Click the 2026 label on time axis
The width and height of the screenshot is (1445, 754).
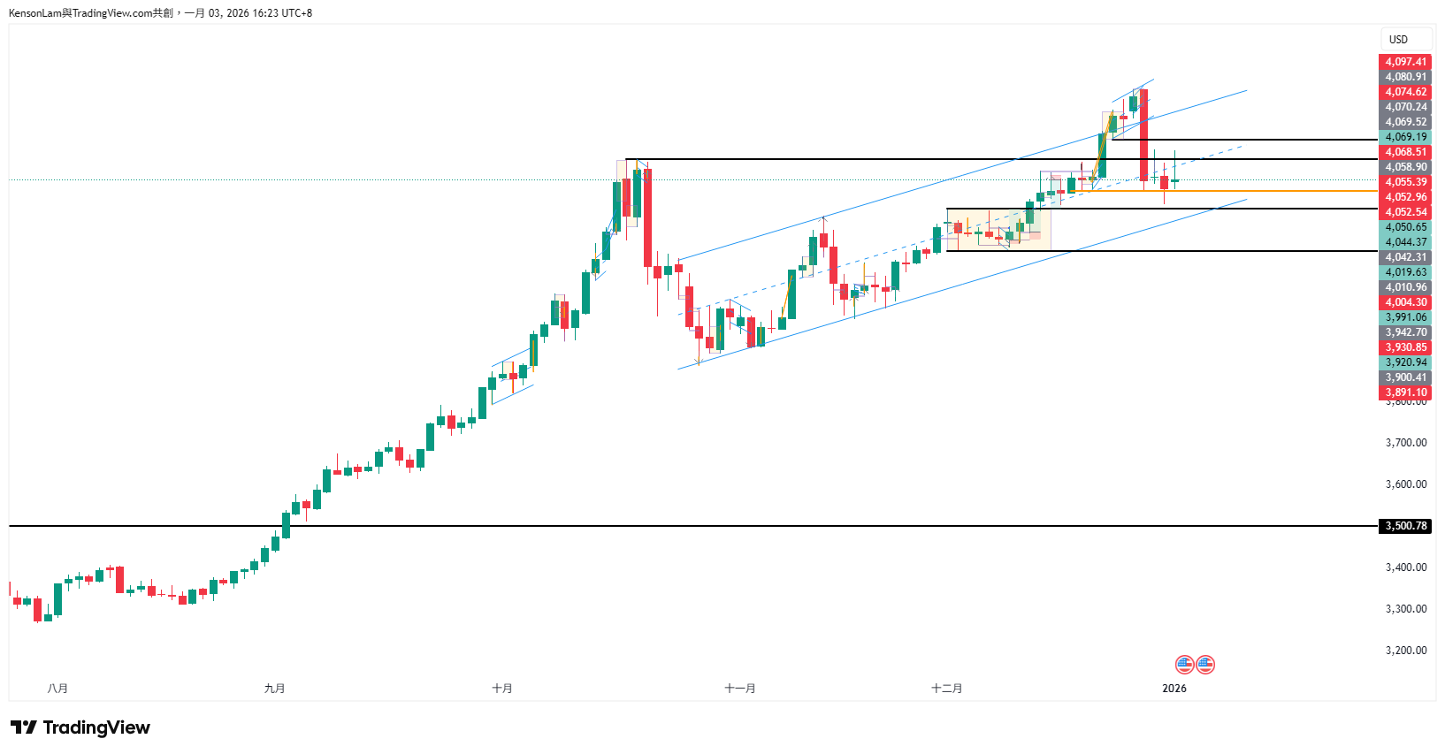(x=1174, y=689)
